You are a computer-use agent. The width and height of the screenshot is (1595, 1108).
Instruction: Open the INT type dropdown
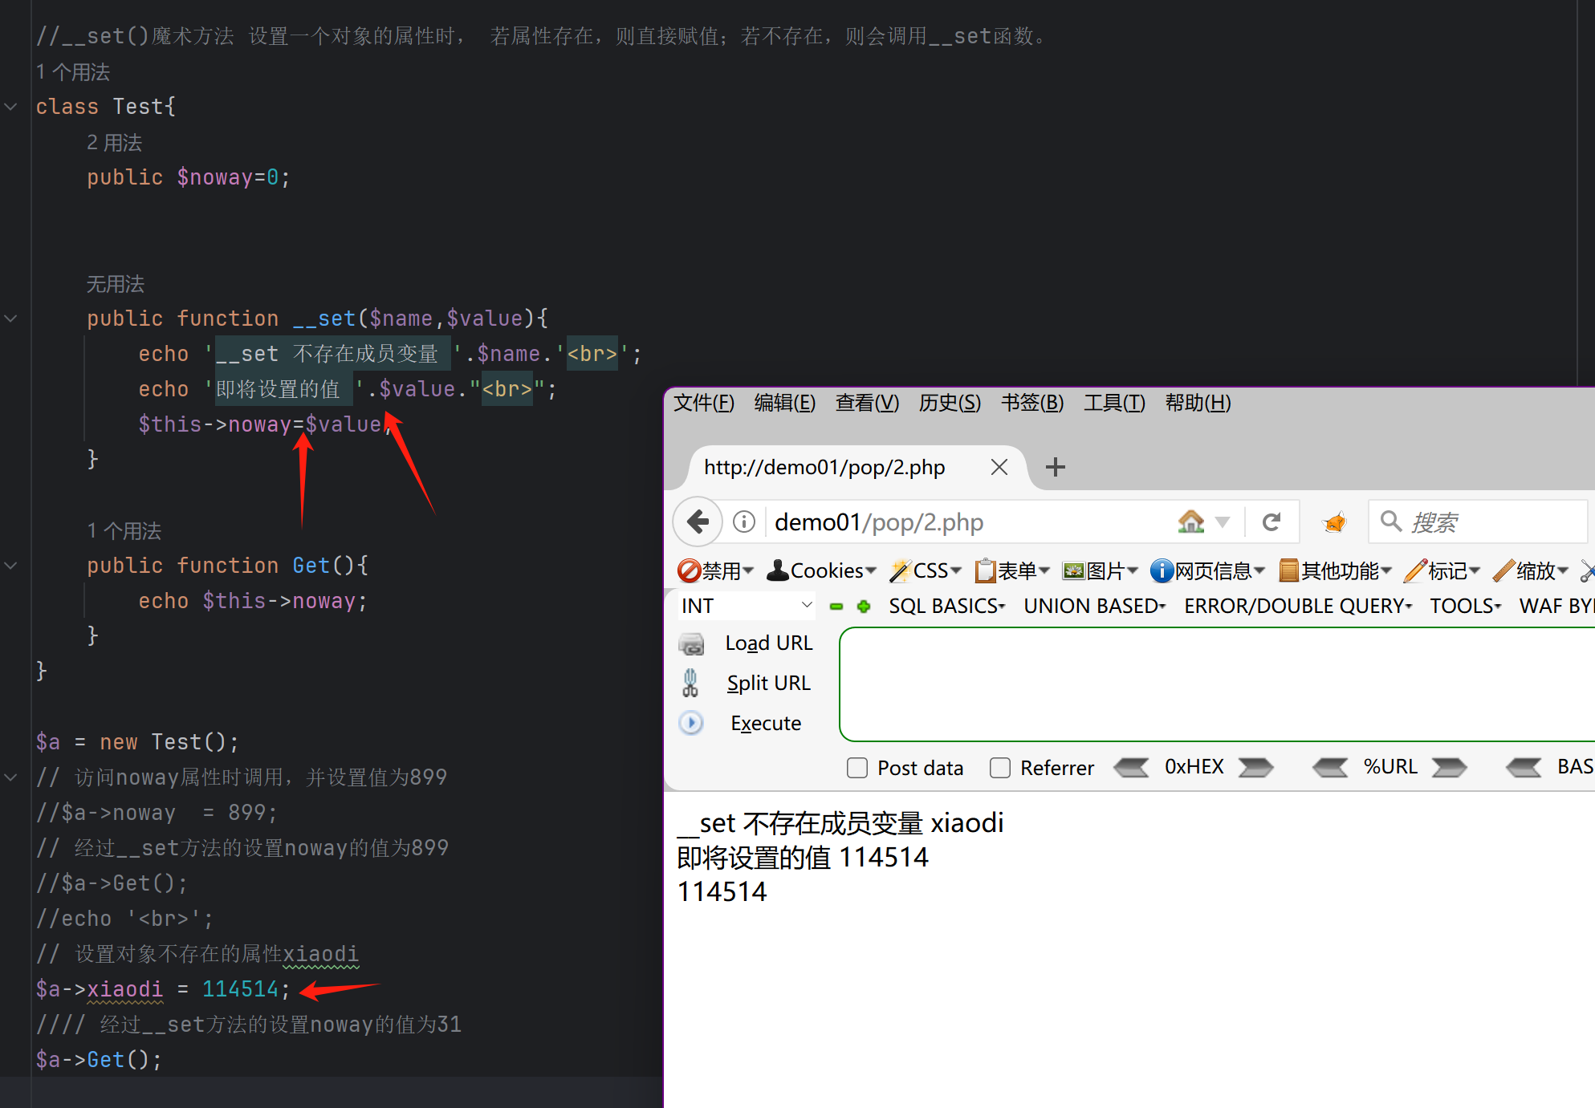pyautogui.click(x=747, y=607)
